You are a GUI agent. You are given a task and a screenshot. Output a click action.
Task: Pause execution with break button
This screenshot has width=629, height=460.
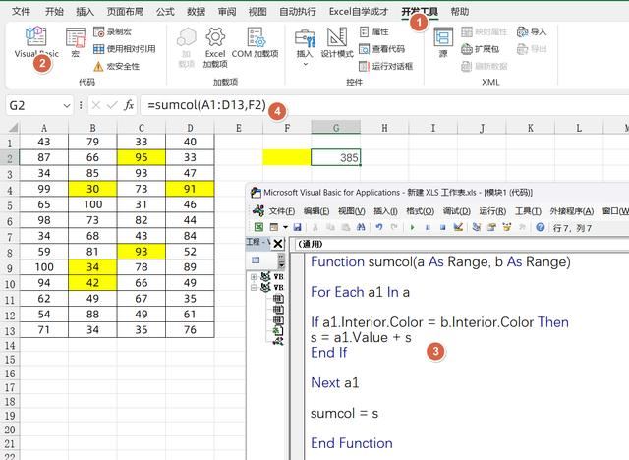pos(428,227)
